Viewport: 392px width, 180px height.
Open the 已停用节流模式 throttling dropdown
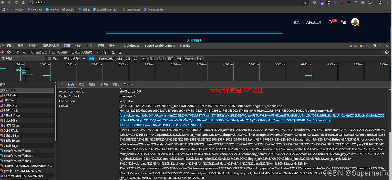pyautogui.click(x=85, y=52)
